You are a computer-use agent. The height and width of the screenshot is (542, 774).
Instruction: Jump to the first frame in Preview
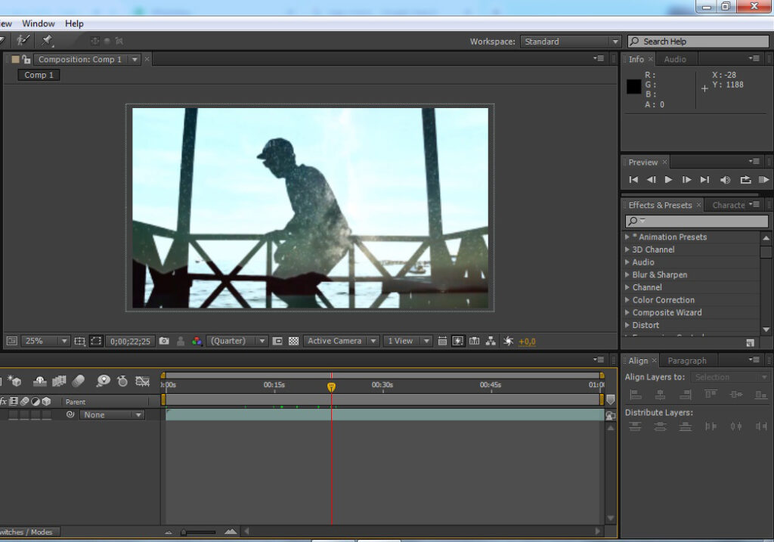[633, 180]
